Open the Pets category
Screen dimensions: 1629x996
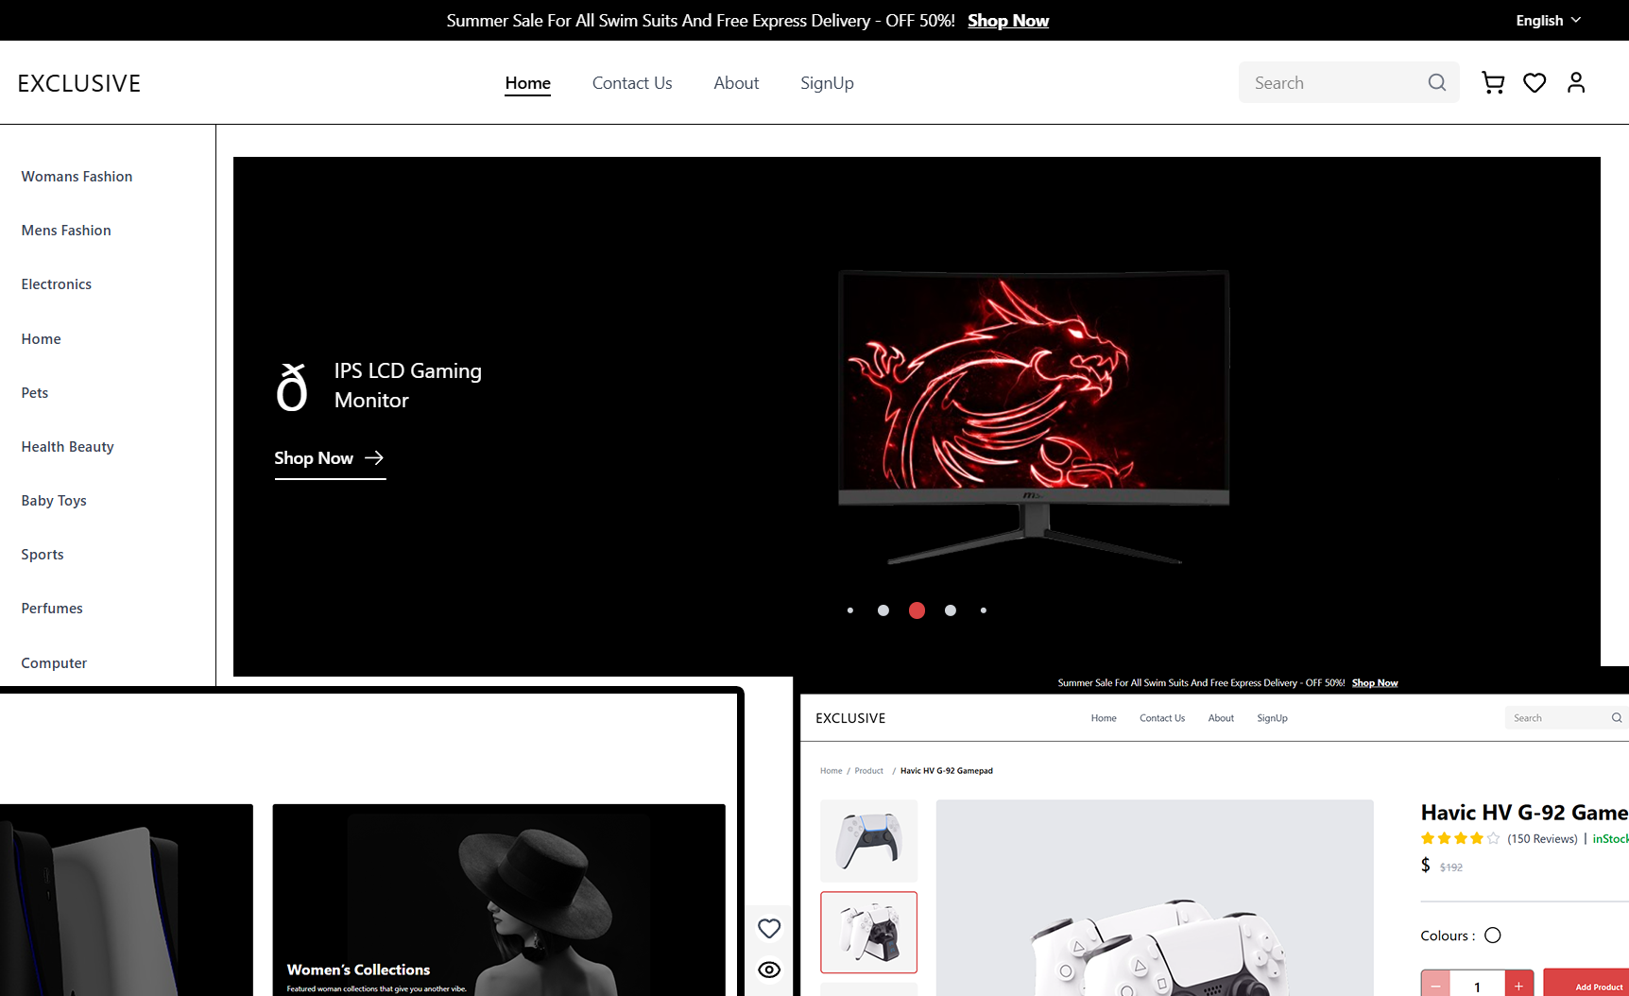click(35, 393)
